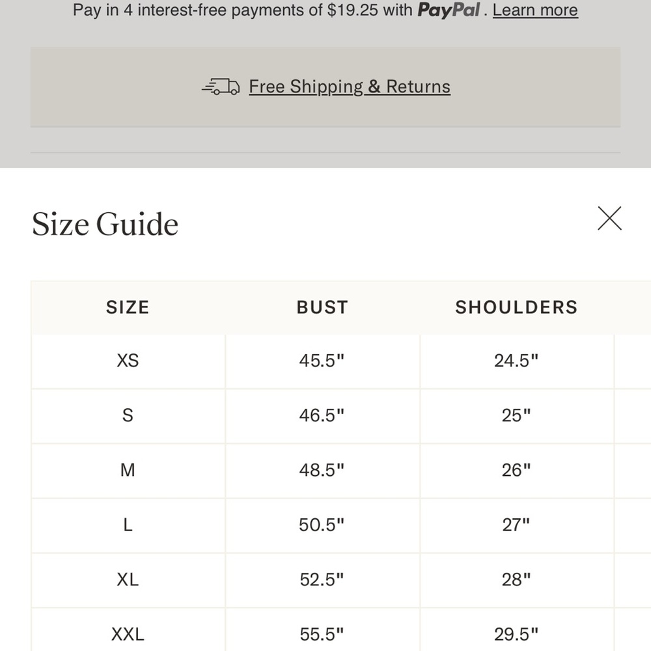Select the SHOULDERS column header
Viewport: 651px width, 651px height.
click(516, 308)
